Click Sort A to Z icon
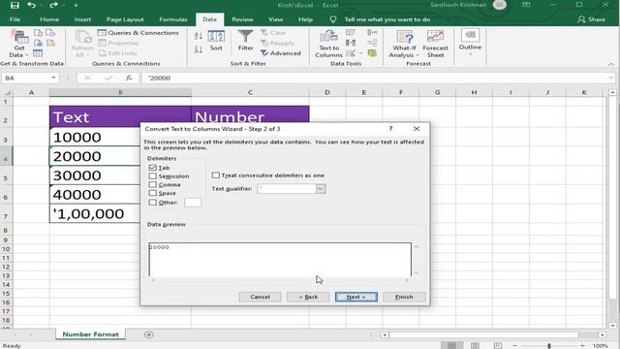The height and width of the screenshot is (349, 620). [x=199, y=36]
